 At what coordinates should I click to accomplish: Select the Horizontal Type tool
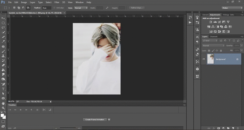click(x=3, y=89)
